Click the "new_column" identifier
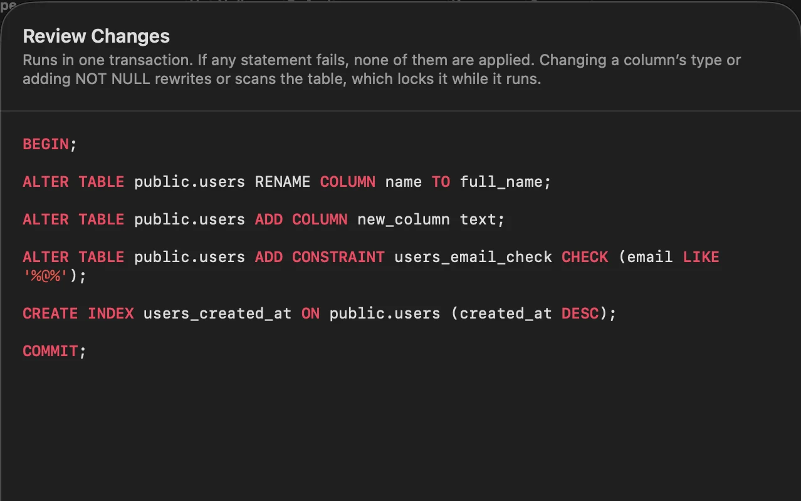 [403, 219]
